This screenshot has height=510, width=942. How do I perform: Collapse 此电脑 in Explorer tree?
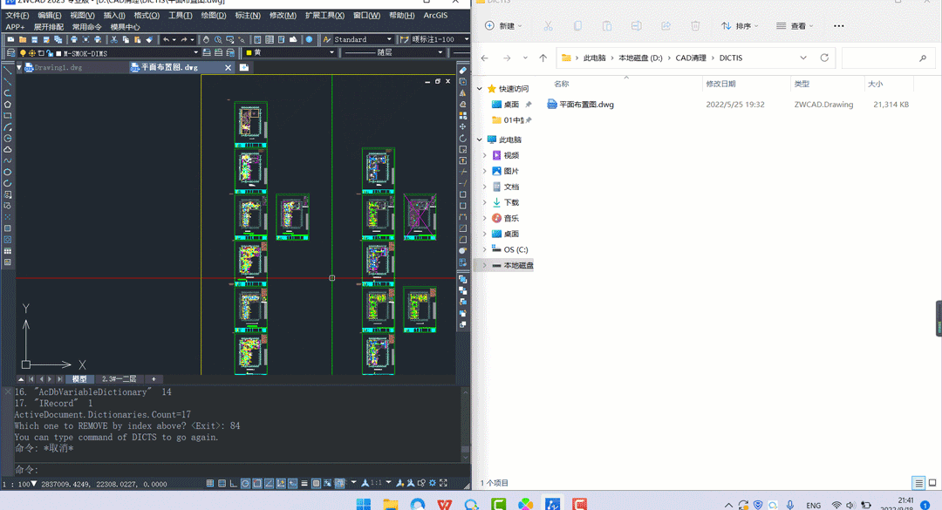(x=480, y=140)
